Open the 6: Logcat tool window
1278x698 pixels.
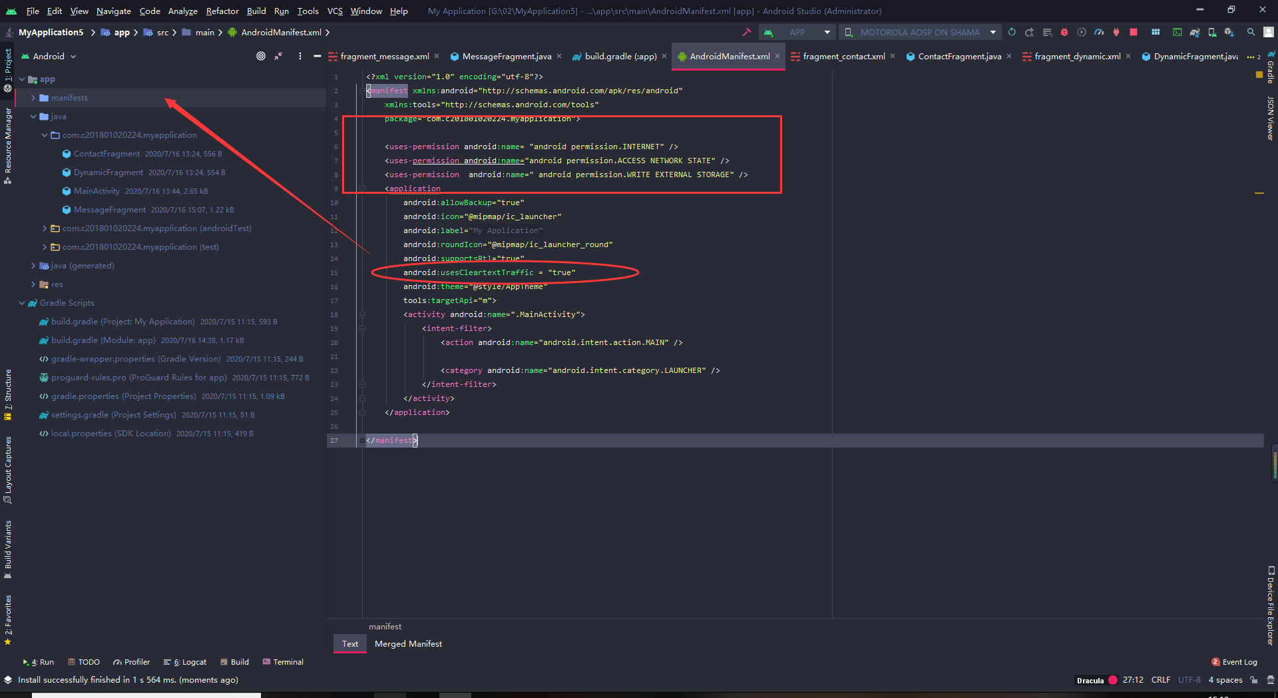(x=185, y=662)
